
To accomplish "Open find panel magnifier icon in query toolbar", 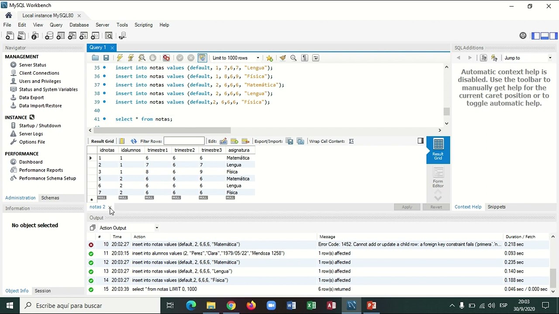I will point(293,58).
